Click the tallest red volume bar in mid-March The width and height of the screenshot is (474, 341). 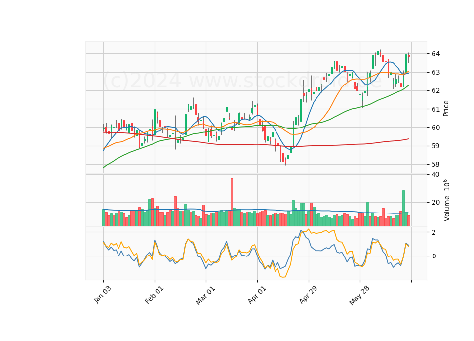(x=232, y=202)
